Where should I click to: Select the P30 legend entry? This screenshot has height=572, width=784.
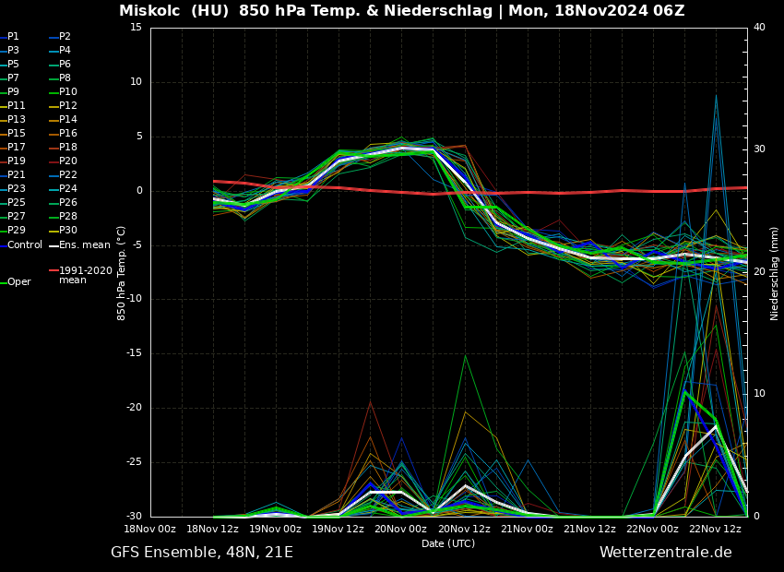(68, 231)
